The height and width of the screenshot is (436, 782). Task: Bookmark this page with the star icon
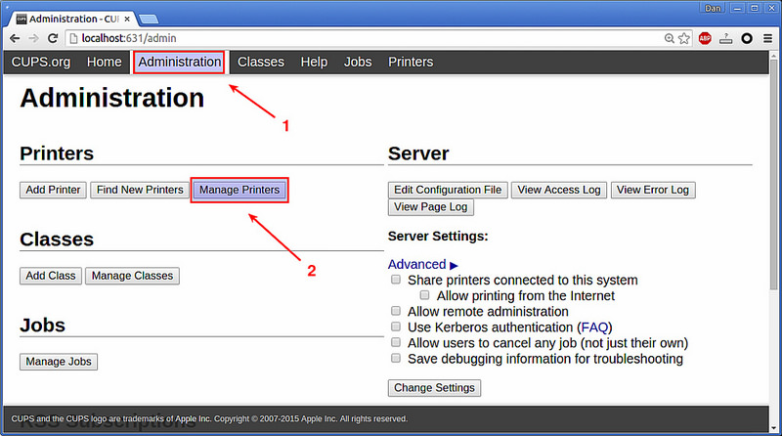[686, 38]
